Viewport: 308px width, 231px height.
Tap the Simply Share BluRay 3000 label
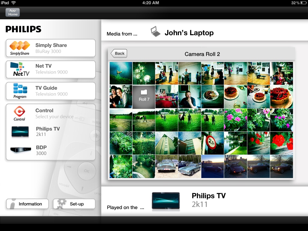click(x=51, y=48)
